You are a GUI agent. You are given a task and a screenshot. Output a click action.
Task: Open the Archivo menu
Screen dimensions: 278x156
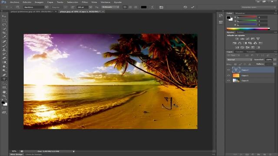[14, 2]
